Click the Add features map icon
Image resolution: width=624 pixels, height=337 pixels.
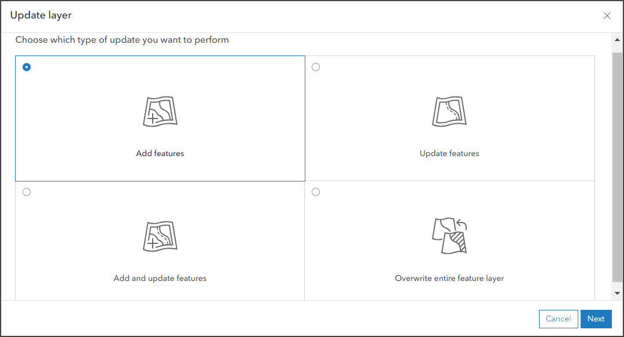(160, 112)
